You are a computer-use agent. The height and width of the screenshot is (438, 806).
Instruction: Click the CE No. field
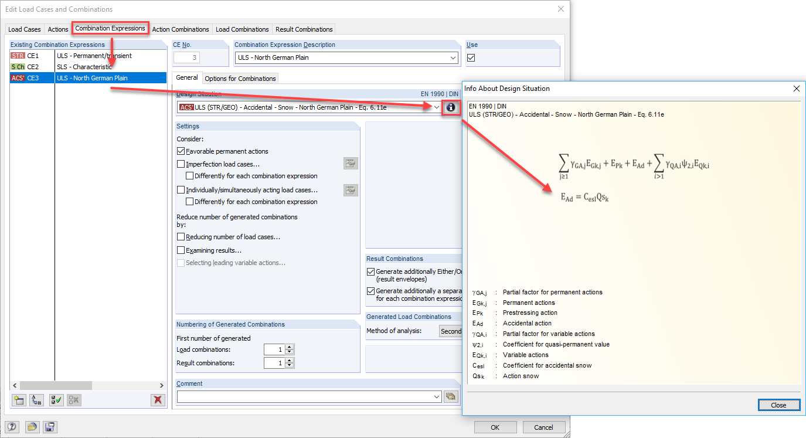click(x=187, y=57)
